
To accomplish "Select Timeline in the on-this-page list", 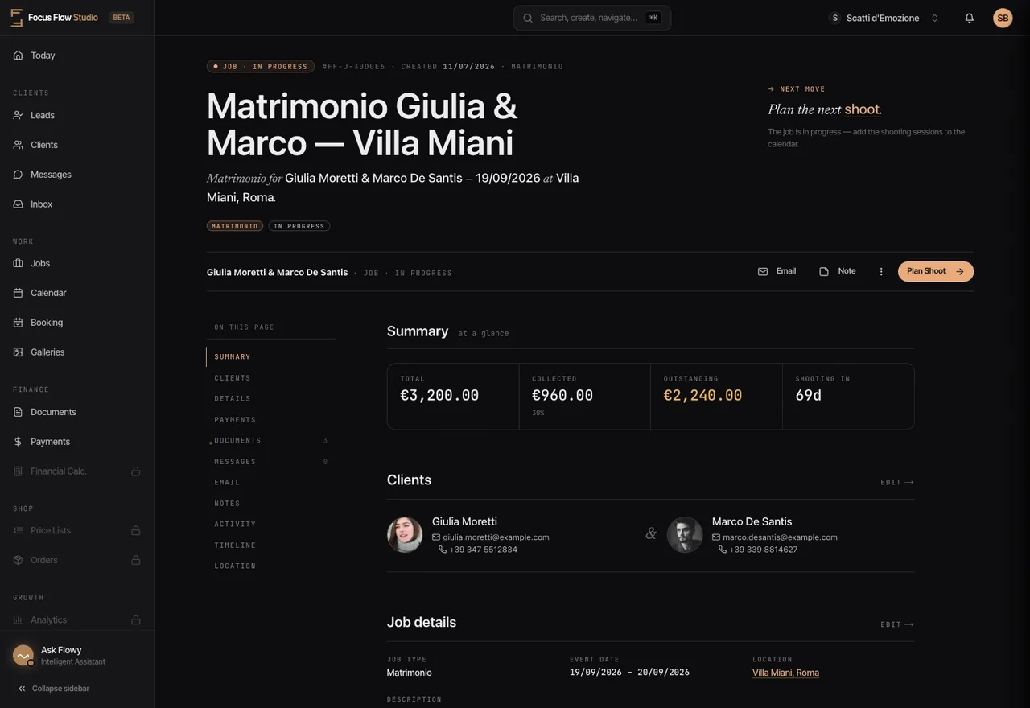I will point(235,545).
